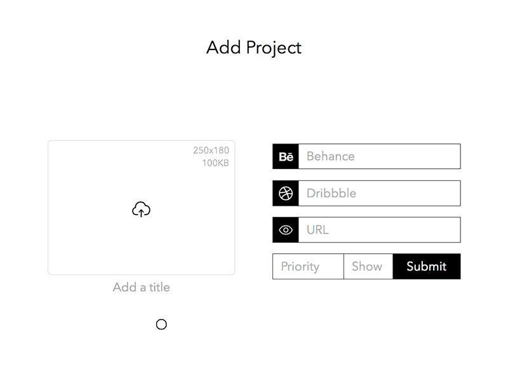The height and width of the screenshot is (381, 508).
Task: Select the circle indicator below the form
Action: [161, 324]
